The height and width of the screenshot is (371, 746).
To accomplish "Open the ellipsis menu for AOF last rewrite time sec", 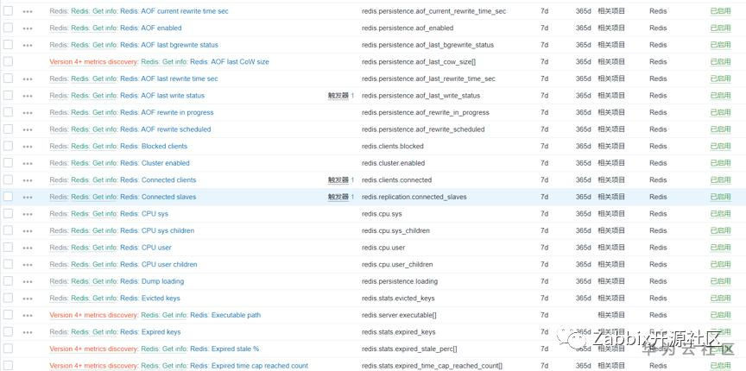I will click(28, 79).
